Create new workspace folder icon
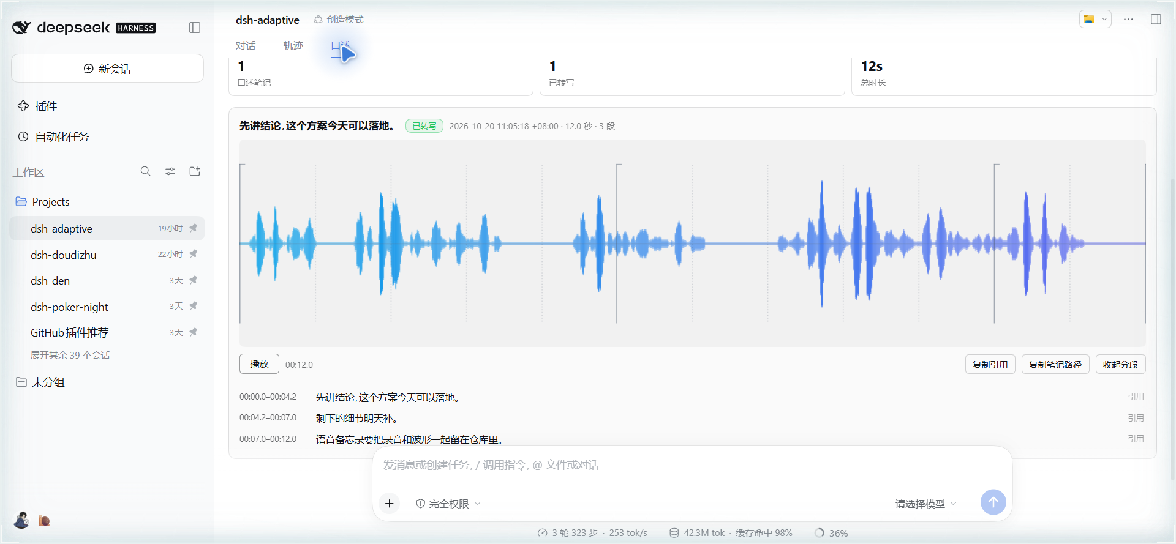Screen dimensions: 1176x544 pyautogui.click(x=195, y=171)
